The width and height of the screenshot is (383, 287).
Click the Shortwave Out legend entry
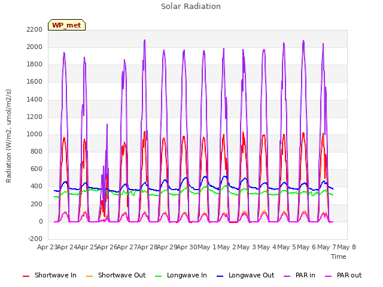[x=115, y=275]
